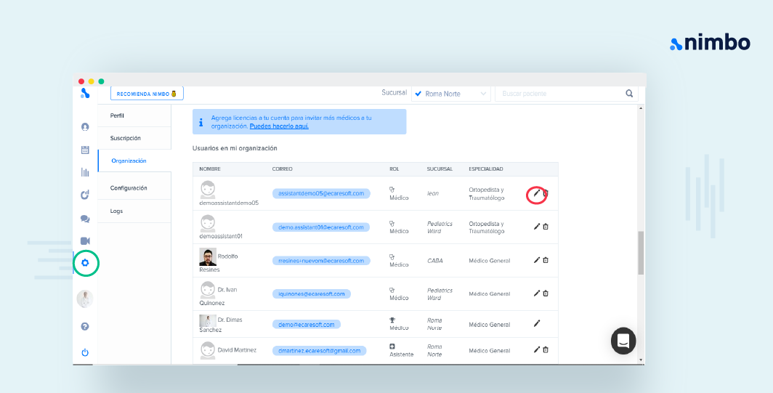Open the chat support bubble widget

(623, 341)
